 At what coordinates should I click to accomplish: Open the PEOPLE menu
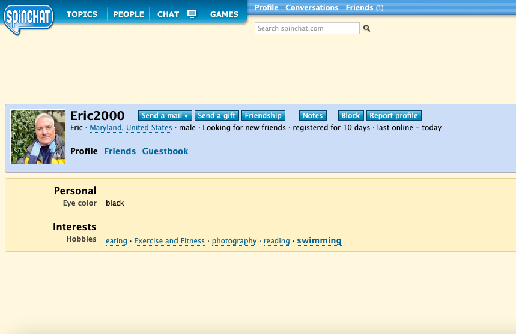(129, 14)
